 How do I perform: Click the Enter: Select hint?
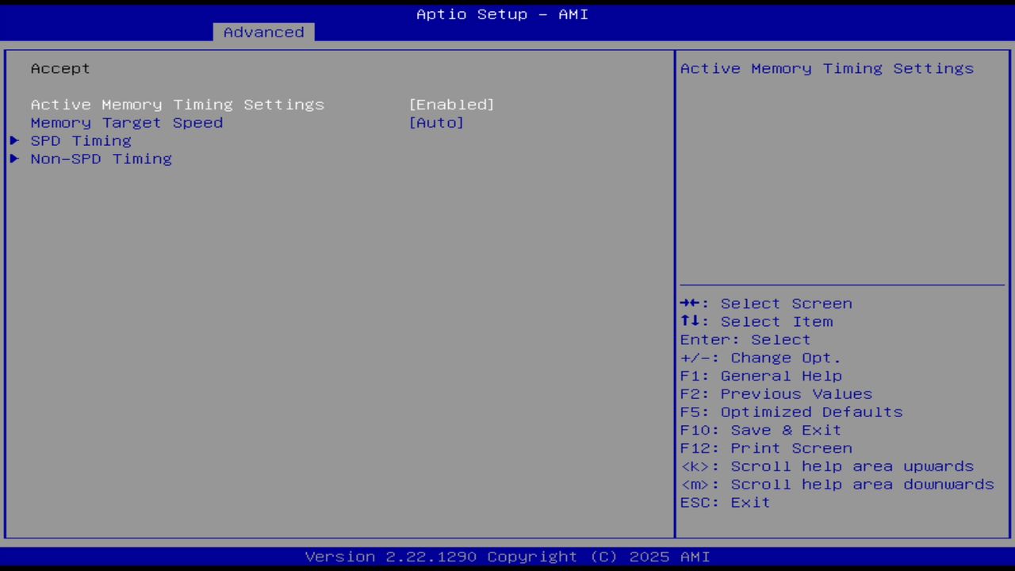coord(745,339)
